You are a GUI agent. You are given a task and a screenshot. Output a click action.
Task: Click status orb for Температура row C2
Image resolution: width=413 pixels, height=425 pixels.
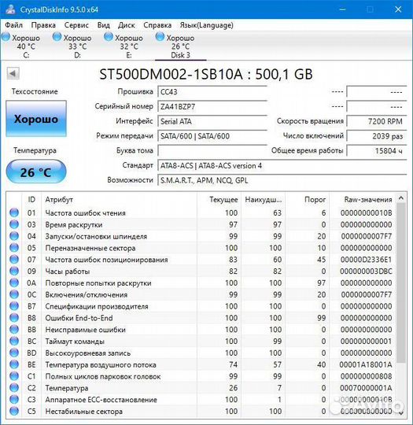(14, 387)
